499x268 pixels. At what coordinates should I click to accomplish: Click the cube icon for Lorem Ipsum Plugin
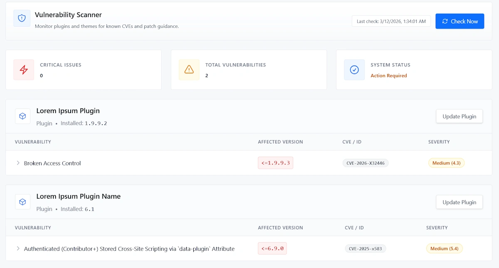[23, 116]
